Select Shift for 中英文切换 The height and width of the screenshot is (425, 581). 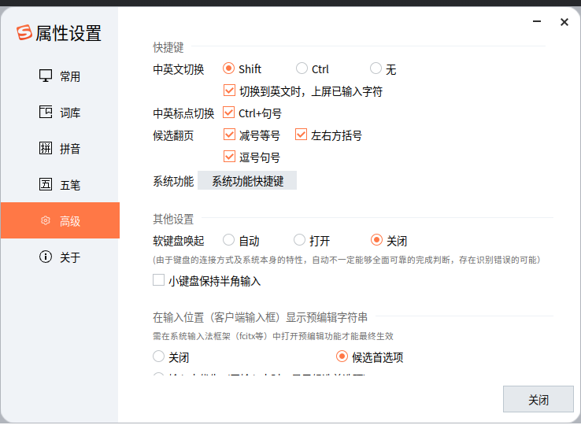(x=228, y=68)
